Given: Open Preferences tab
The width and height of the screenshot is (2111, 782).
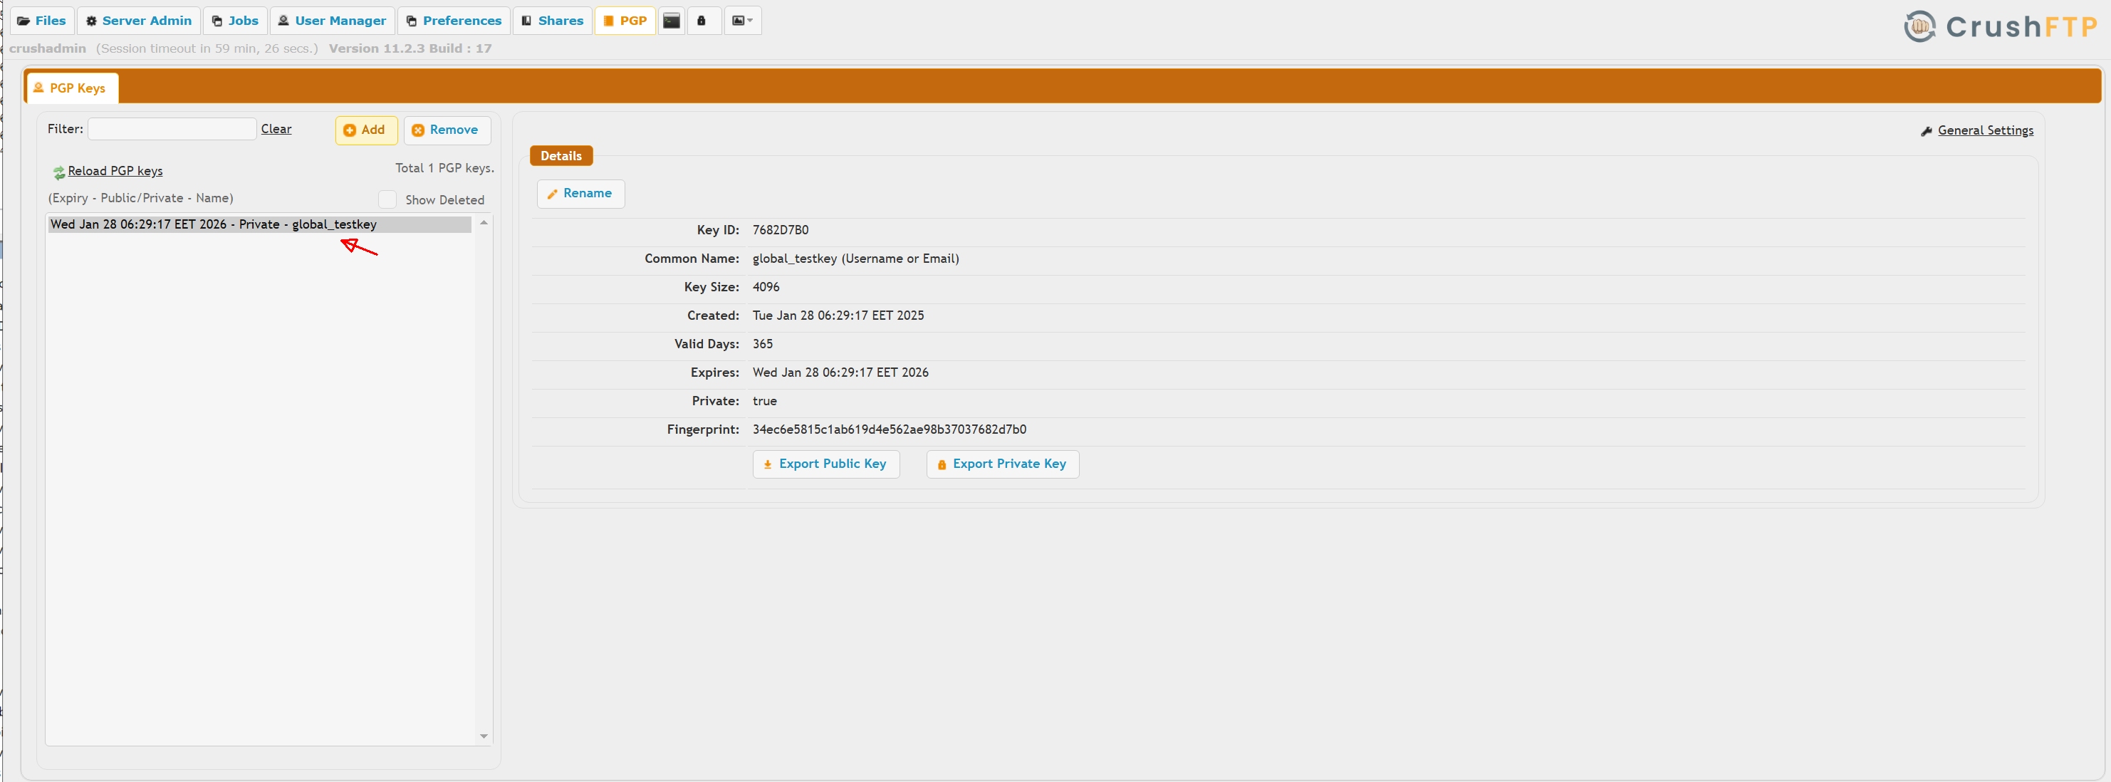Looking at the screenshot, I should 454,21.
